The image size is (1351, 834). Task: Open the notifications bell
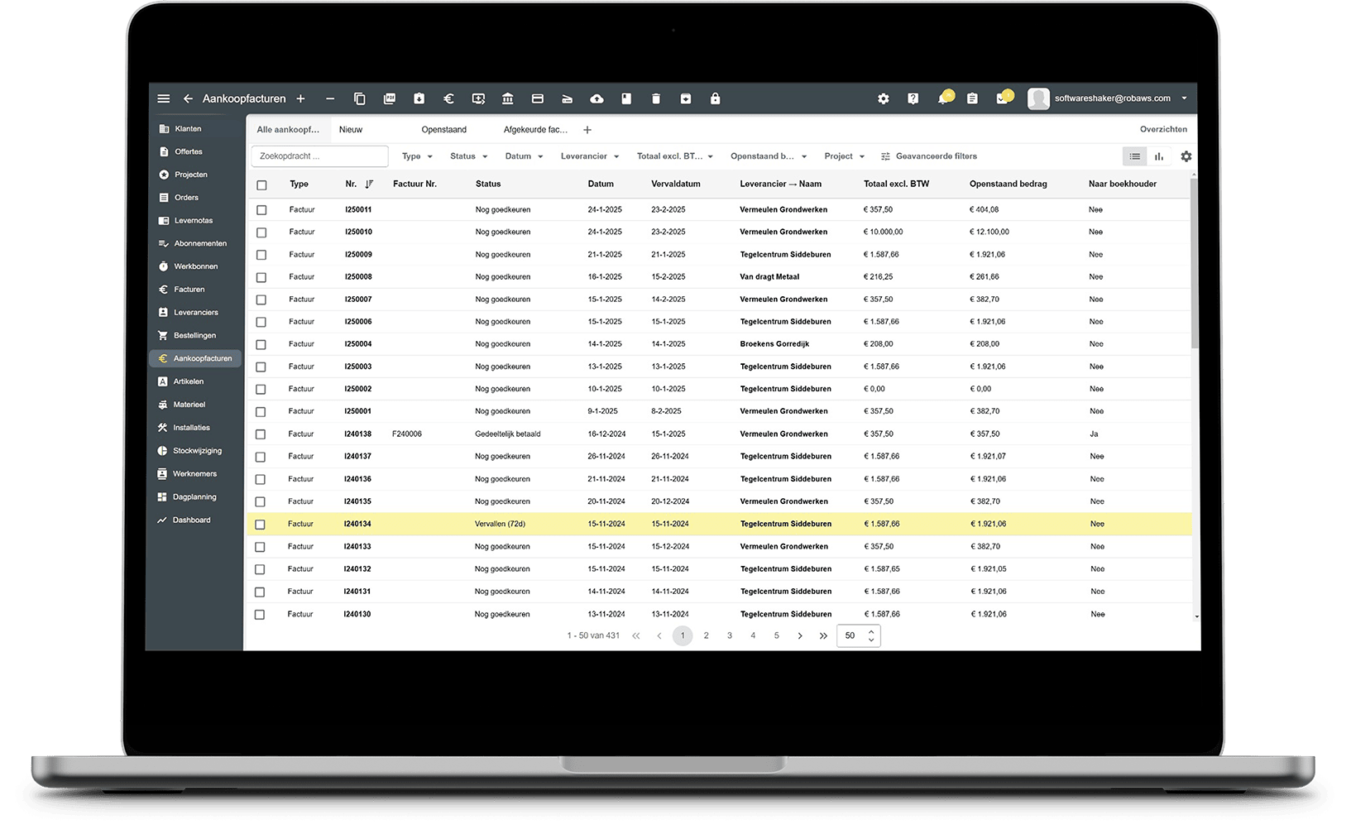point(943,98)
